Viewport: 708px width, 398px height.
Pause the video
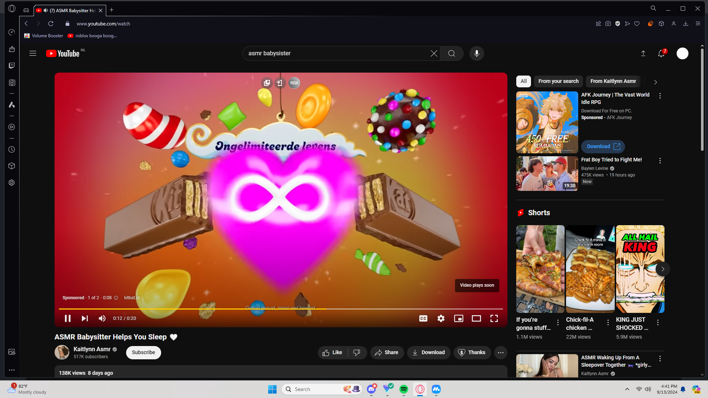(67, 318)
